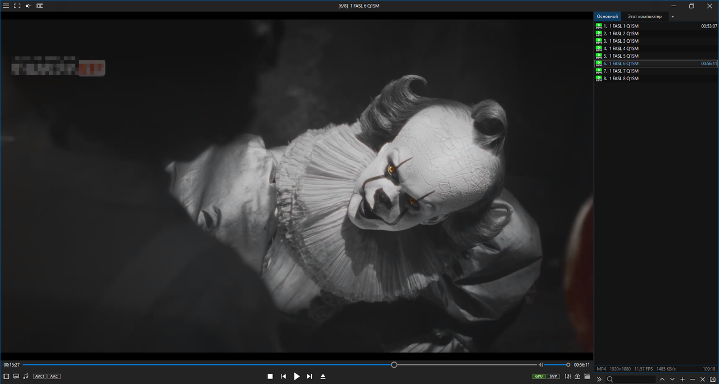Select playlist item 1 FASL 2 Q1SM
The width and height of the screenshot is (719, 384).
click(x=656, y=34)
